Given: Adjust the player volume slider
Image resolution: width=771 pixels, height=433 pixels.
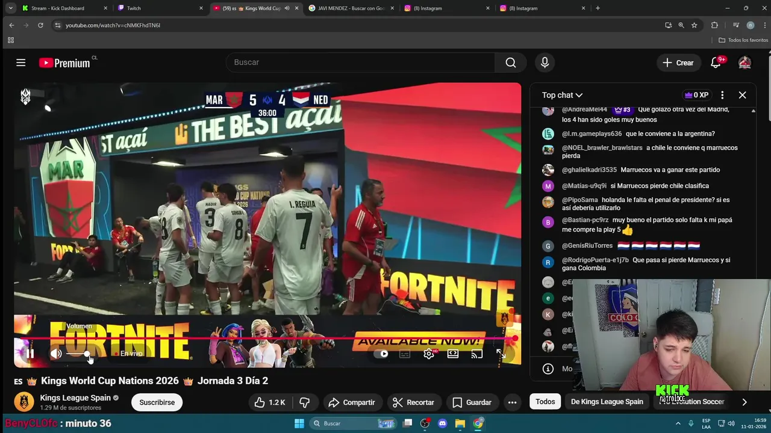Looking at the screenshot, I should click(x=78, y=354).
